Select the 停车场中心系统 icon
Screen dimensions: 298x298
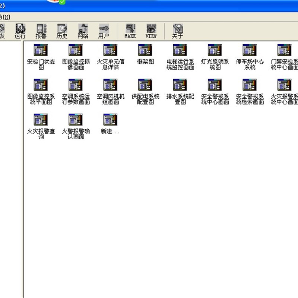click(250, 50)
